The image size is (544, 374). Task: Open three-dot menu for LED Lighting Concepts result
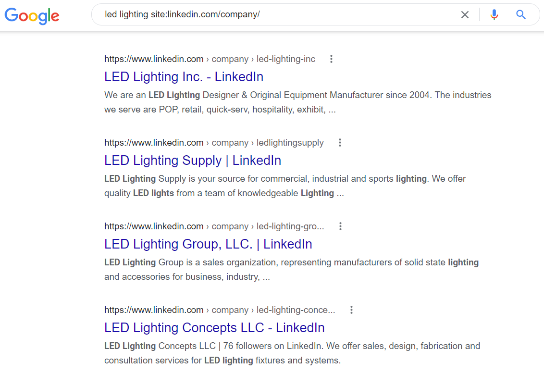(x=351, y=310)
